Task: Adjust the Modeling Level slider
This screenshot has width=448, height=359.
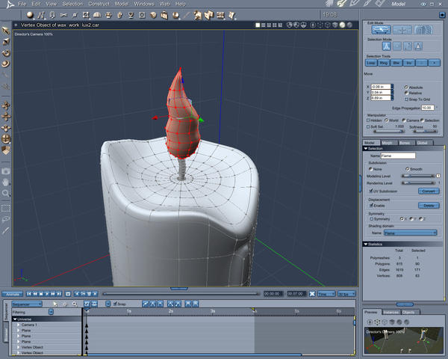Action: point(418,176)
